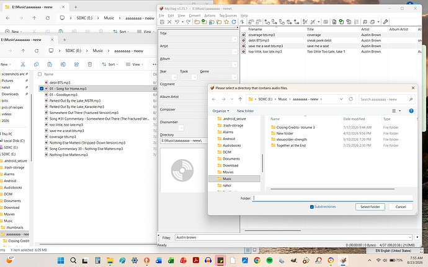Click the horizontal scrollbar in folder dialog list
Image resolution: width=428 pixels, height=267 pixels.
pos(332,189)
